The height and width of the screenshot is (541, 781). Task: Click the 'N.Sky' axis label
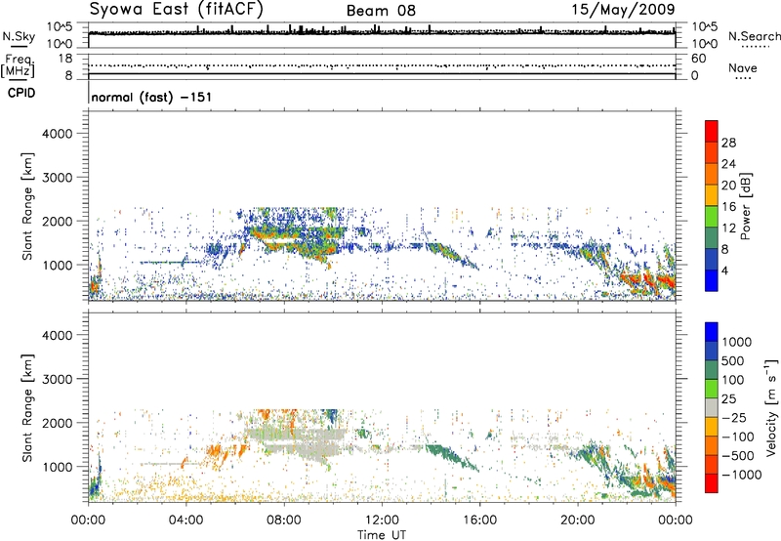pyautogui.click(x=19, y=36)
